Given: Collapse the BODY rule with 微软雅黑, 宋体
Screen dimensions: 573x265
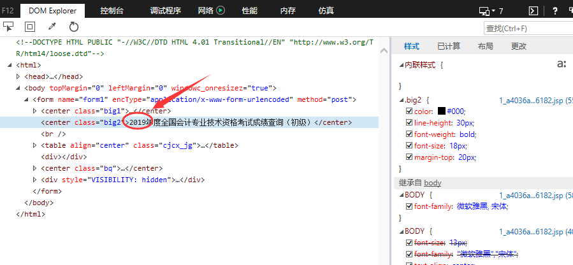Looking at the screenshot, I should [402, 195].
